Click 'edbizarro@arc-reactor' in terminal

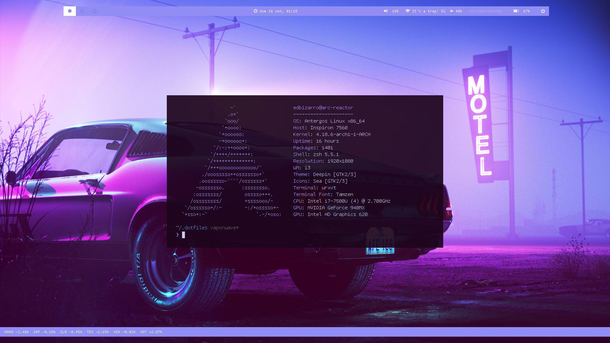(x=323, y=108)
